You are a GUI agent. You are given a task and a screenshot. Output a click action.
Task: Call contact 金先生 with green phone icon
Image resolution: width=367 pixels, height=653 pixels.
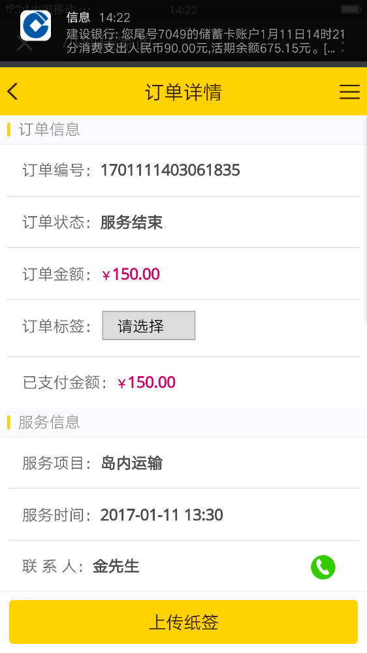tap(323, 567)
